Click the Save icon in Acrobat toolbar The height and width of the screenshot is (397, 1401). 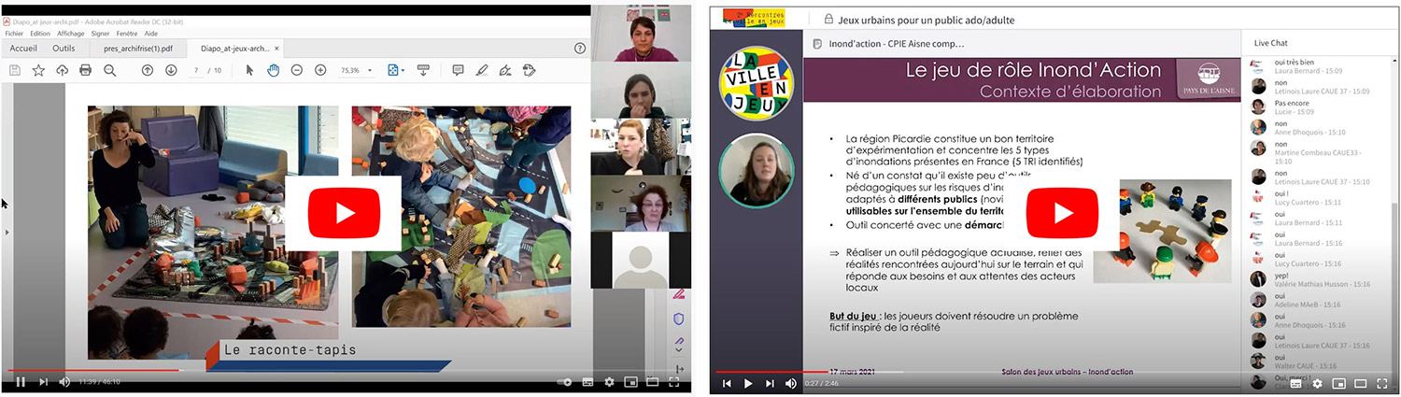coord(15,70)
